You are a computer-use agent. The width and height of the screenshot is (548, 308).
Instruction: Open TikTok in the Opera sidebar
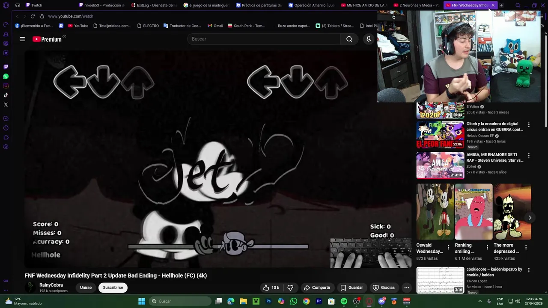6,95
